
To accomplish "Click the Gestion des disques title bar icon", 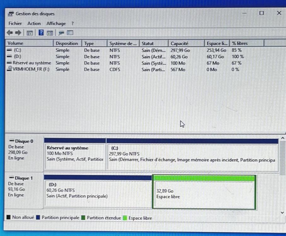I will click(11, 14).
